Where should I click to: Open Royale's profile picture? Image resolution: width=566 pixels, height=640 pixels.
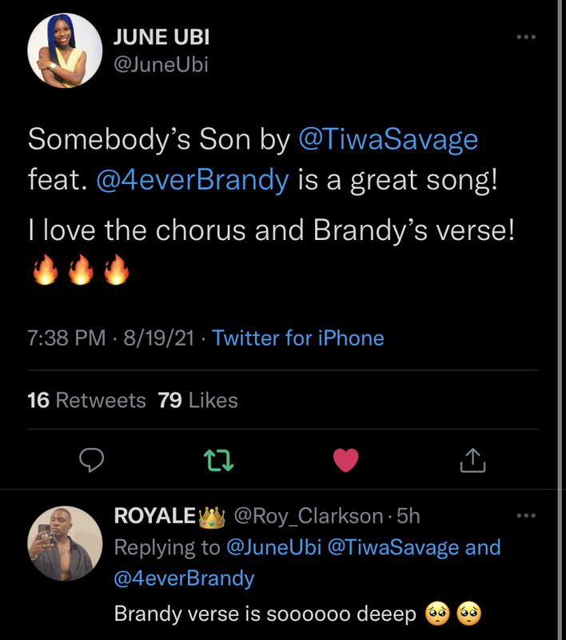(x=65, y=543)
